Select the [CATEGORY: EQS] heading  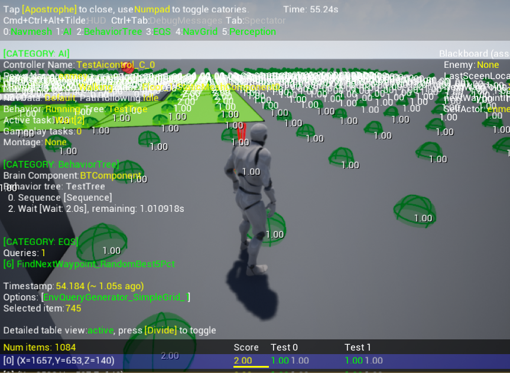pyautogui.click(x=41, y=241)
